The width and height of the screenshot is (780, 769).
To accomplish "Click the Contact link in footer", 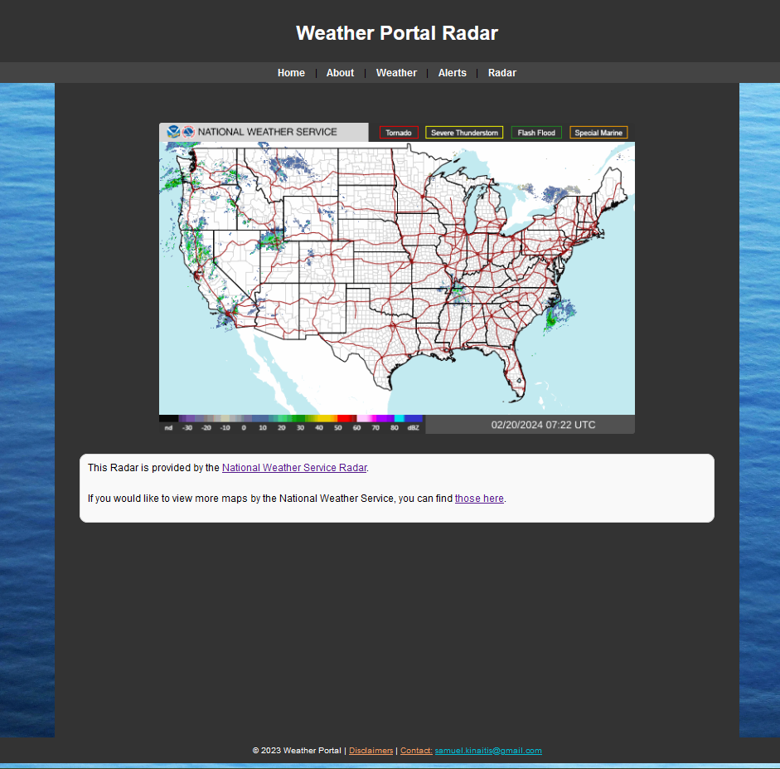I will [x=416, y=751].
